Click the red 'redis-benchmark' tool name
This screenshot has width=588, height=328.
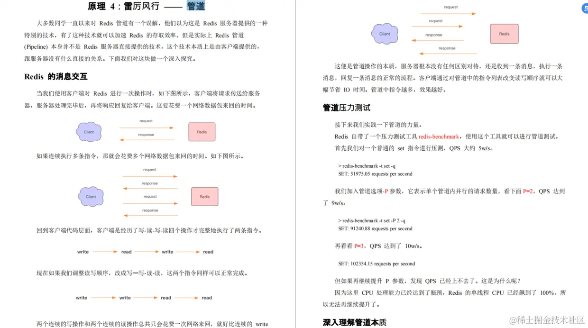pos(439,137)
